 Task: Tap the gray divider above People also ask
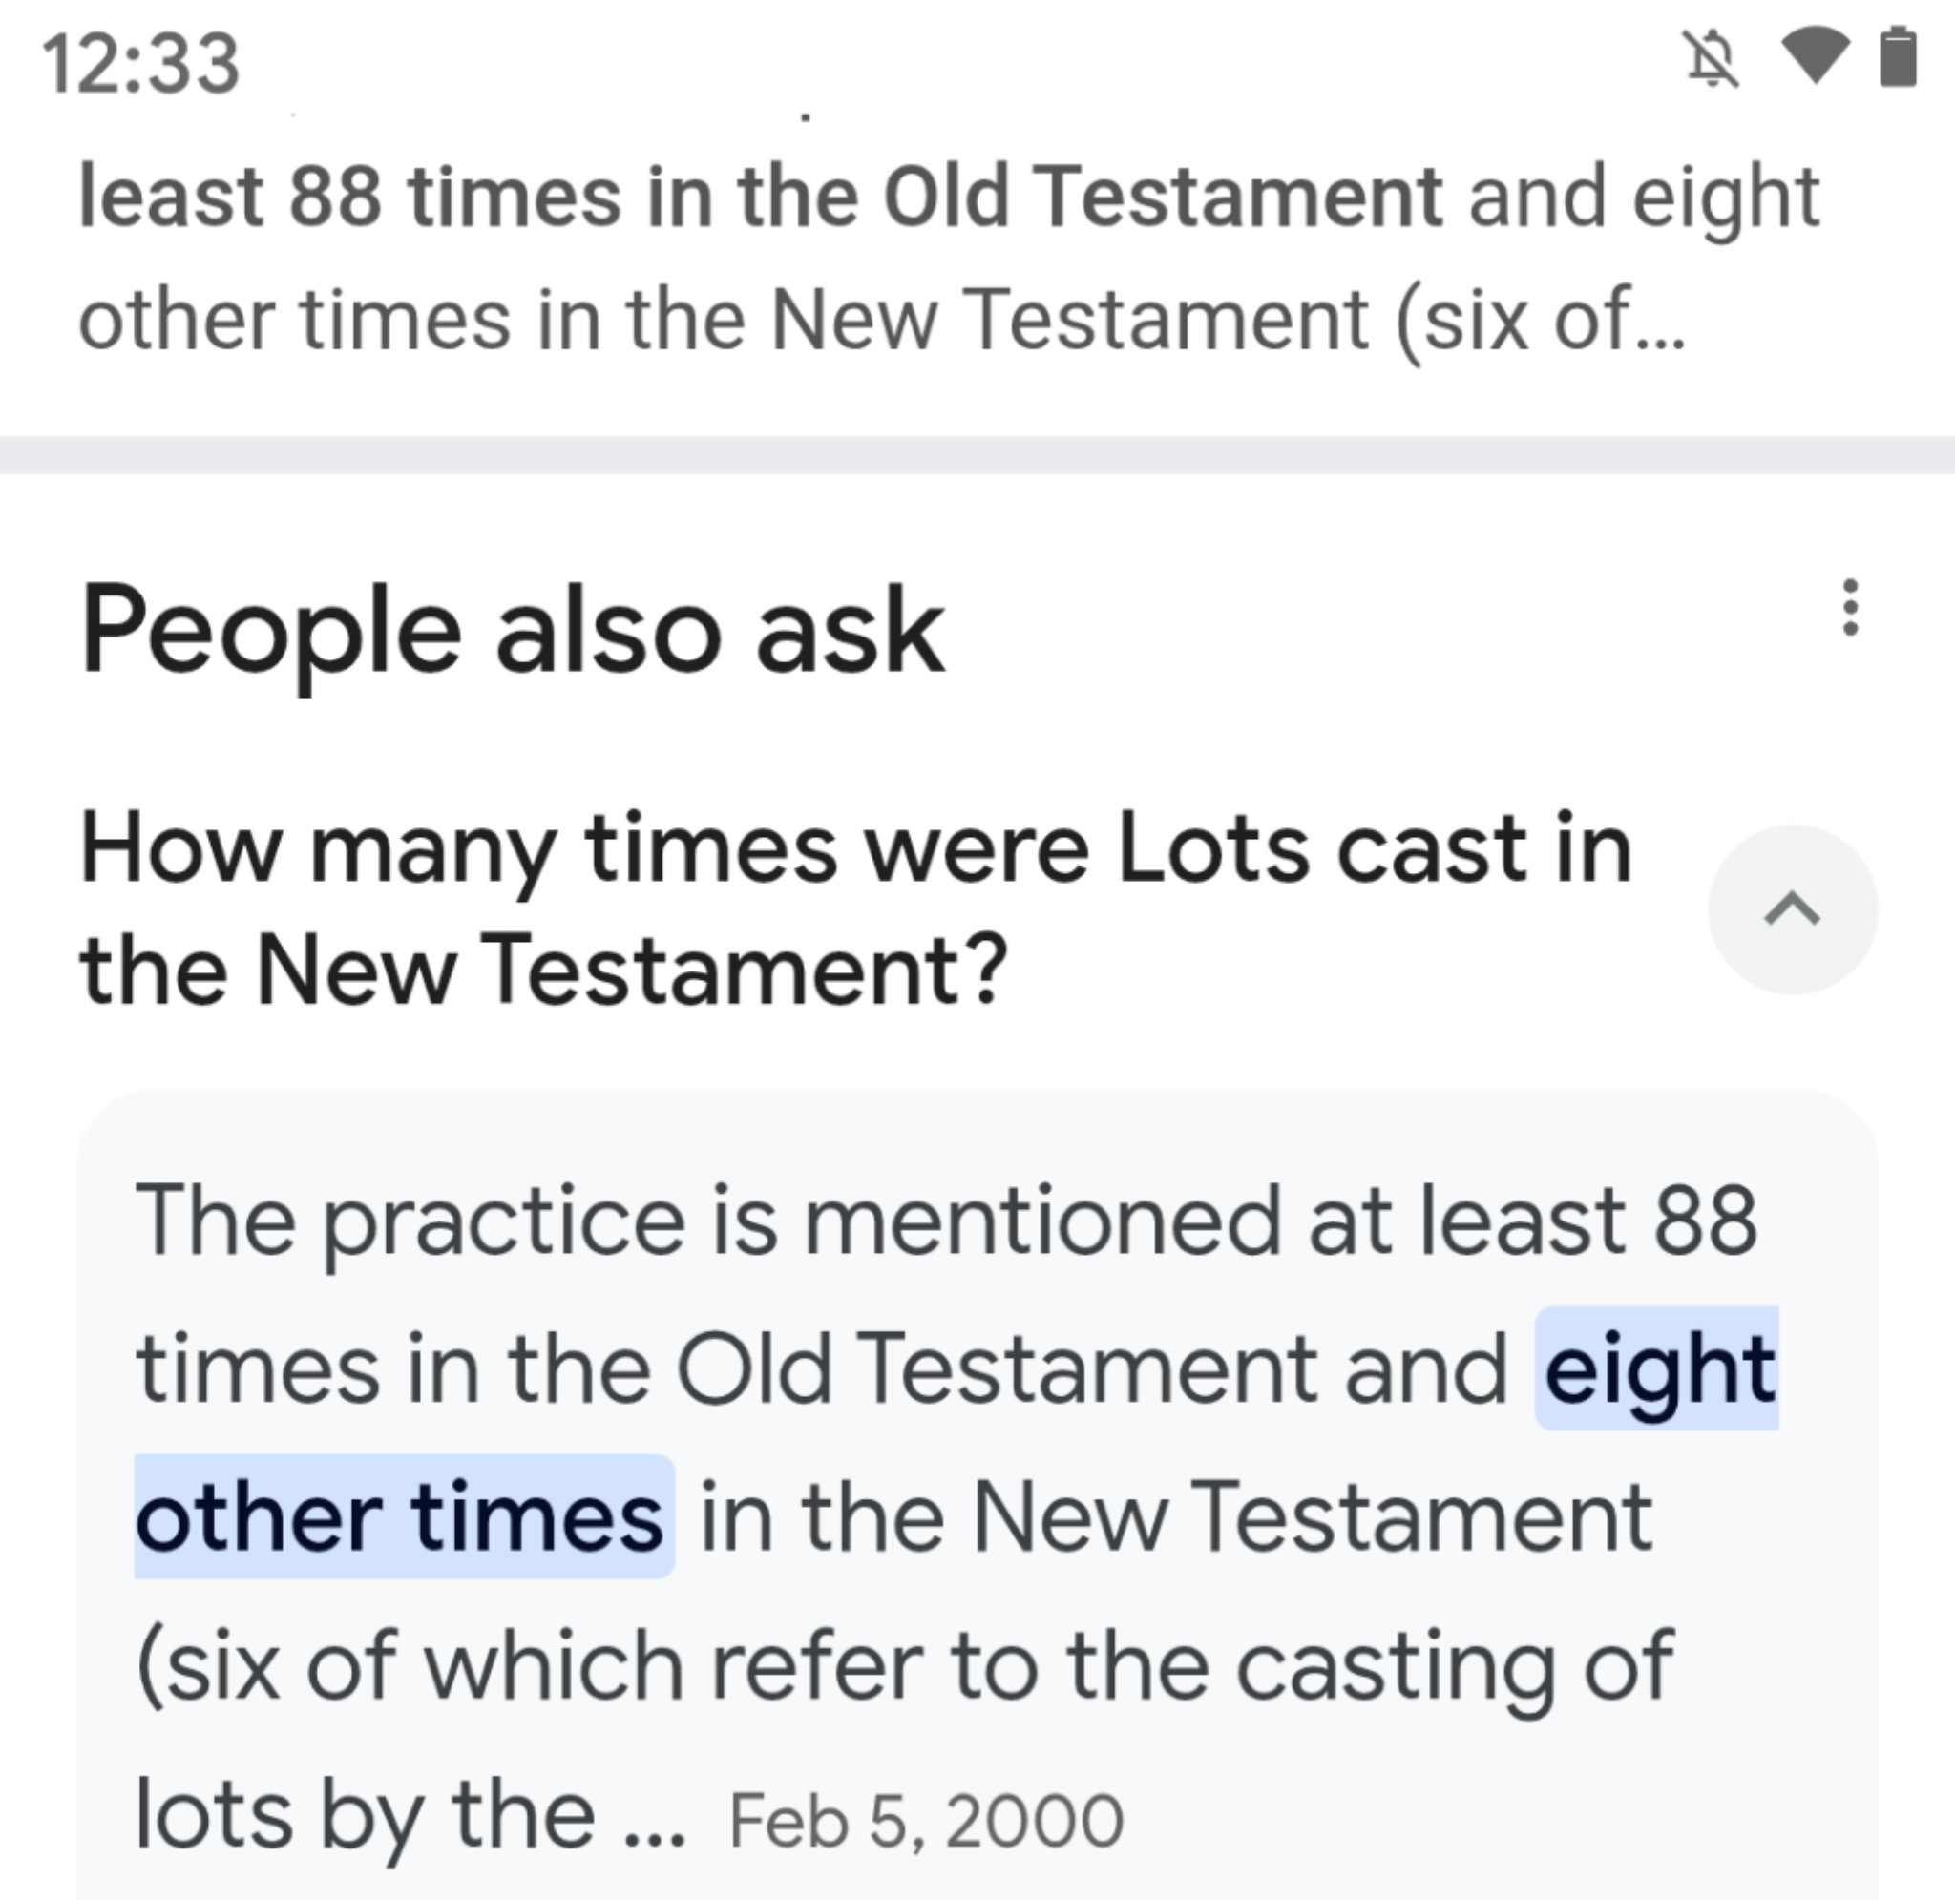click(977, 454)
